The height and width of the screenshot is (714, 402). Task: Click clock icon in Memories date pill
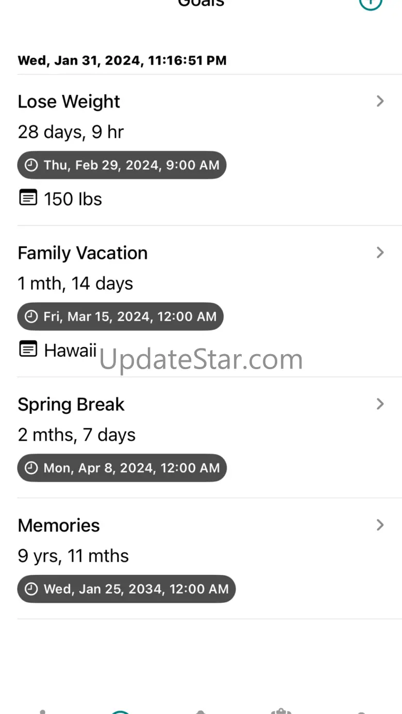[31, 589]
